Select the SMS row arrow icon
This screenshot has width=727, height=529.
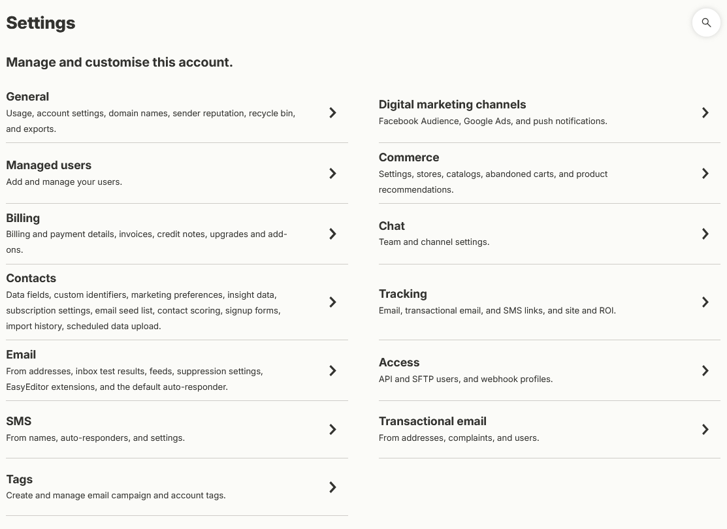coord(332,429)
